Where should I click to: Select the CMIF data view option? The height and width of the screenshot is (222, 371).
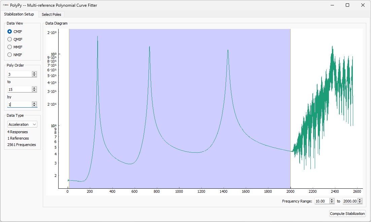pyautogui.click(x=10, y=31)
